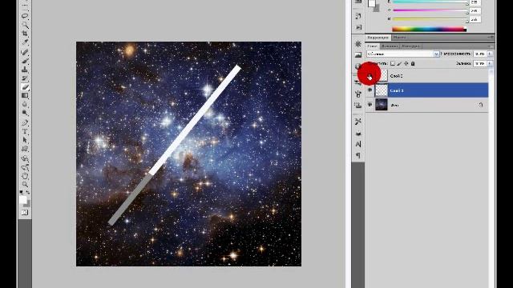Viewport: 513px width, 288px height.
Task: Select the Clone Stamp tool
Action: tap(25, 70)
